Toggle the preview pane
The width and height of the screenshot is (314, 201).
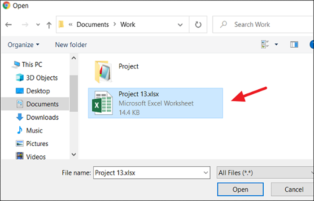294,44
